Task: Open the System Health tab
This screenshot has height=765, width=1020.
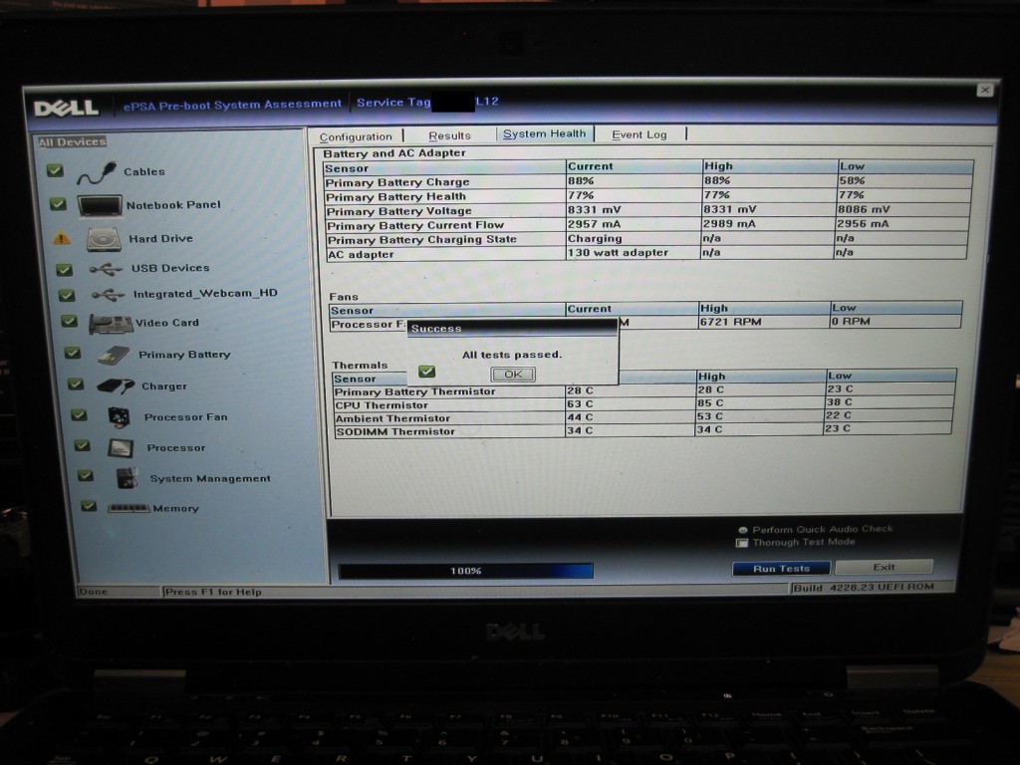Action: point(545,133)
